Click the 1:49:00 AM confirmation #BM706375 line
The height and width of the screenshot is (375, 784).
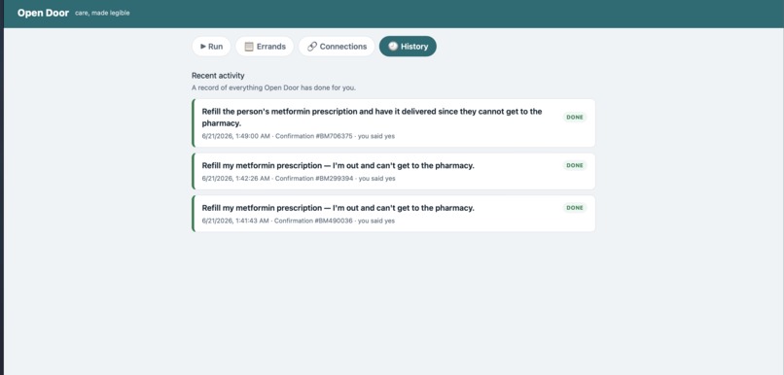(299, 136)
